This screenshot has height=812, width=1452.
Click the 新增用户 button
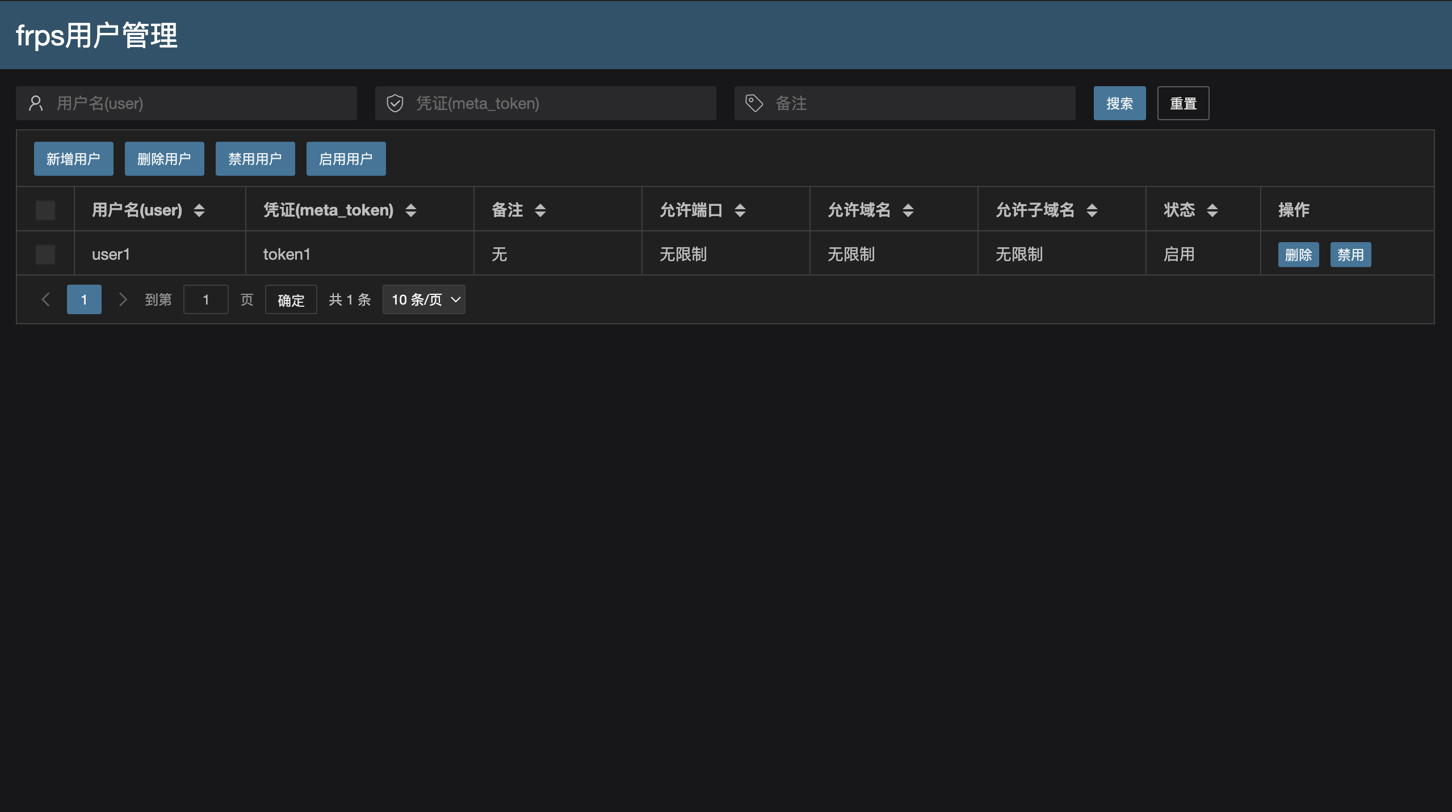73,159
